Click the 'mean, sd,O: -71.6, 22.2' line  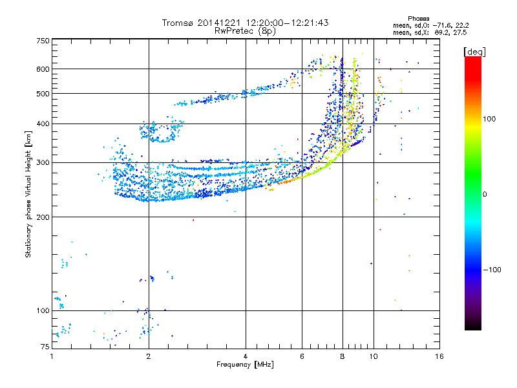[x=430, y=25]
